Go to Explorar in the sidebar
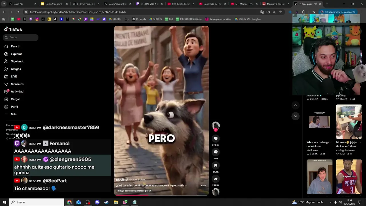 point(13,54)
